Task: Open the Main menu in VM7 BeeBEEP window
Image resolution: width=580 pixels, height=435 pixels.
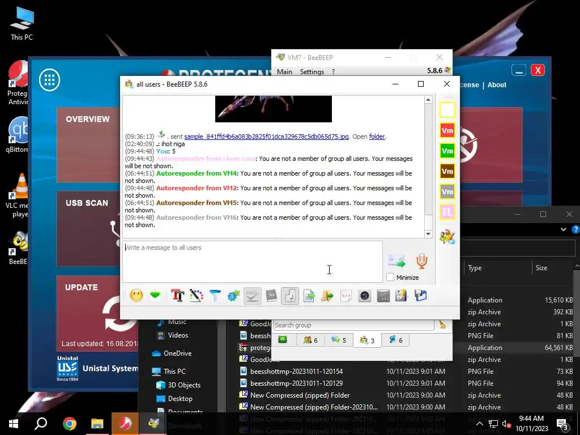Action: [x=284, y=72]
